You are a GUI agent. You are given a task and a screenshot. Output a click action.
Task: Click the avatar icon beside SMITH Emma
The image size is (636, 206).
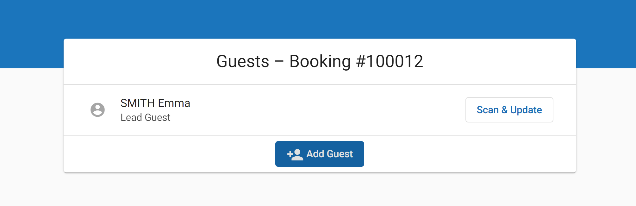click(97, 110)
